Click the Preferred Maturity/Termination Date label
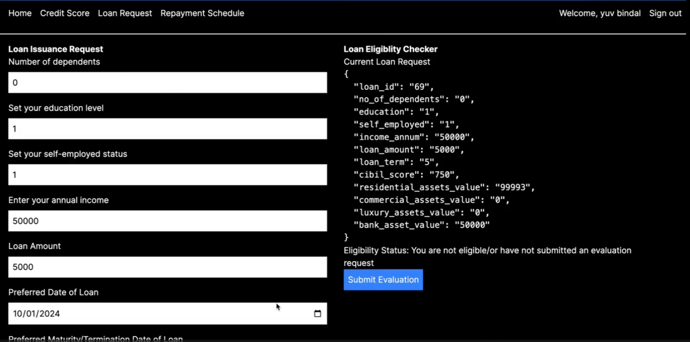The width and height of the screenshot is (690, 342). point(95,339)
